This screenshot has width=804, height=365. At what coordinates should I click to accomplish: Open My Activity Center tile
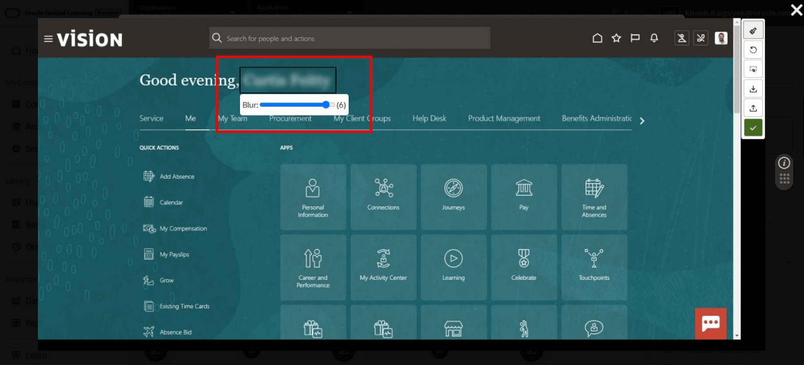coord(383,267)
